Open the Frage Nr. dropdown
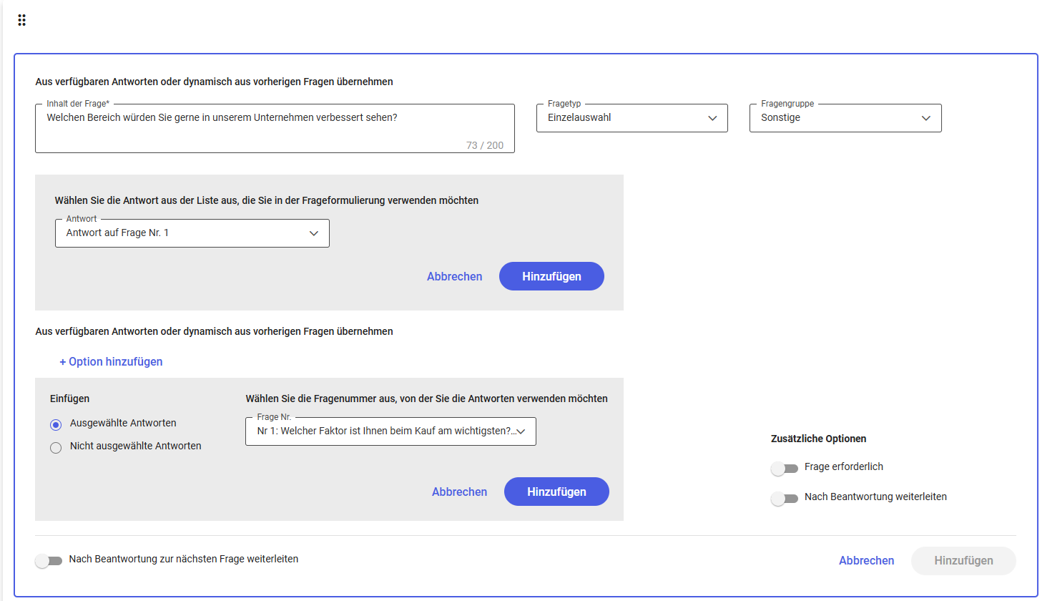The image size is (1042, 601). [390, 431]
